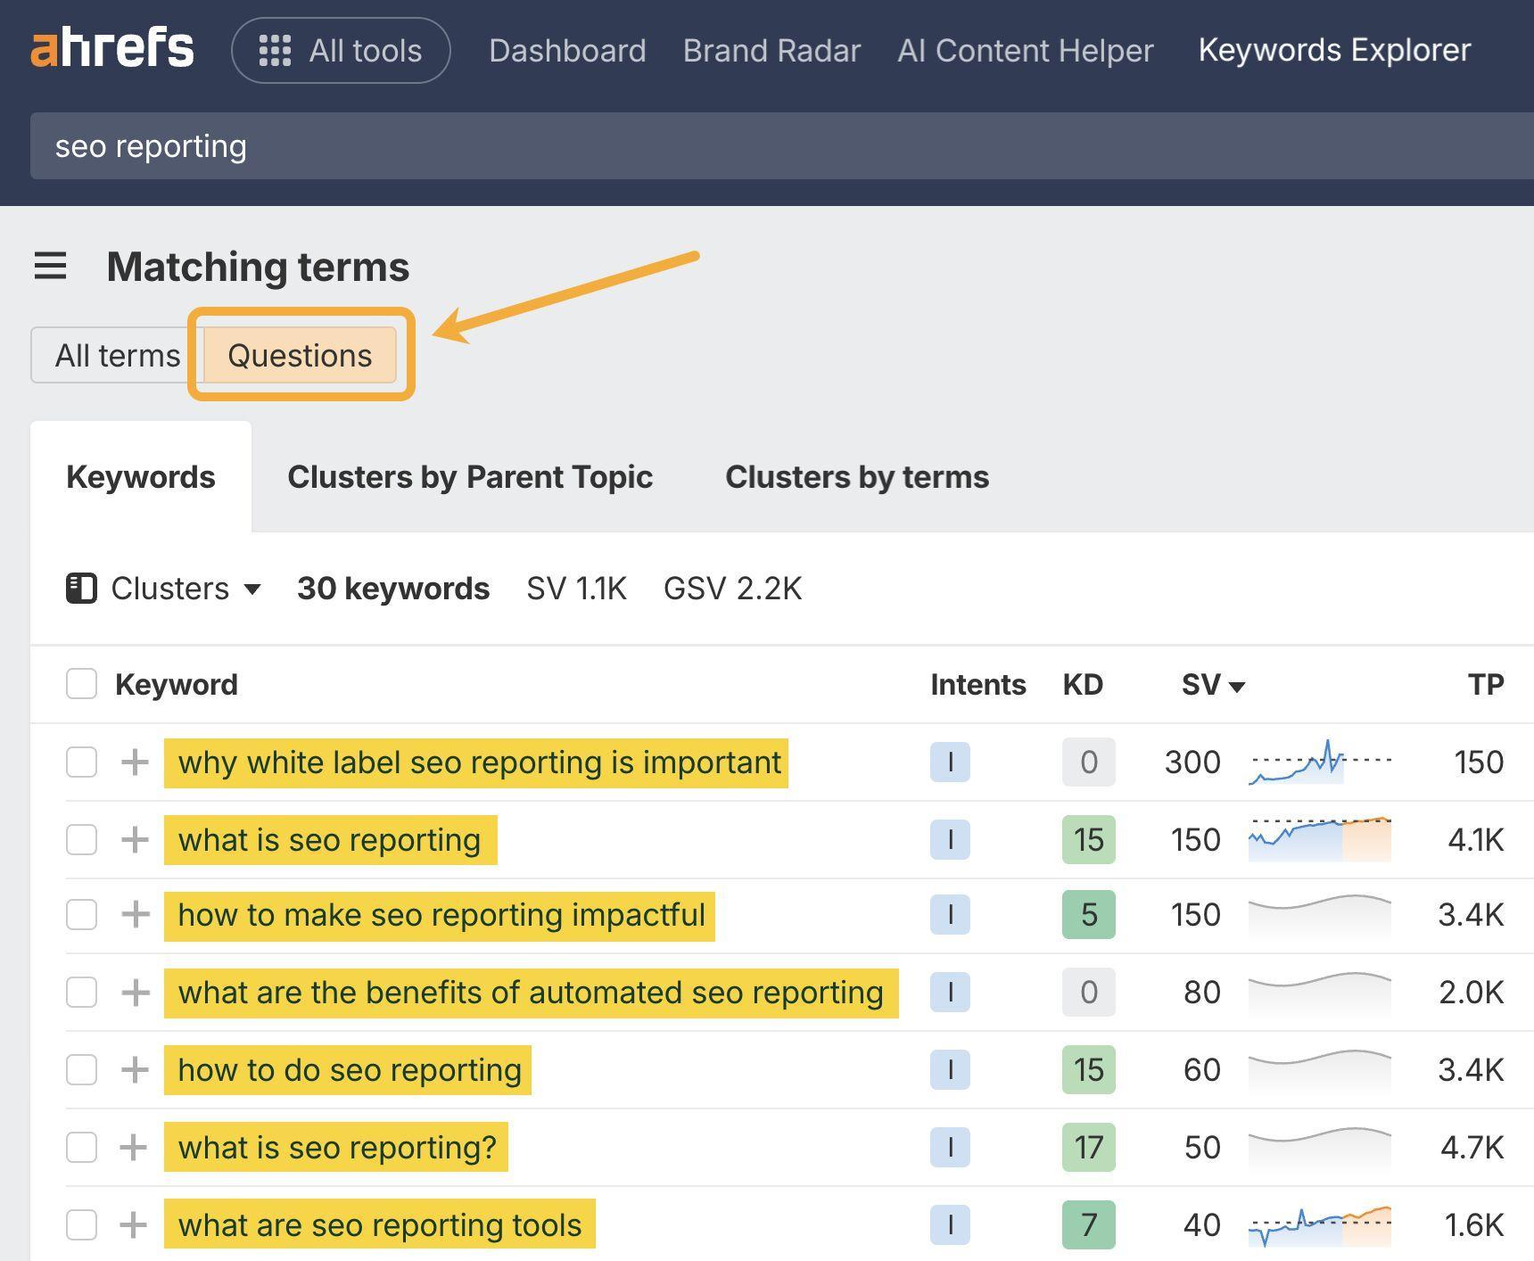Check the select-all box in the Keyword header
This screenshot has width=1534, height=1261.
(x=80, y=683)
